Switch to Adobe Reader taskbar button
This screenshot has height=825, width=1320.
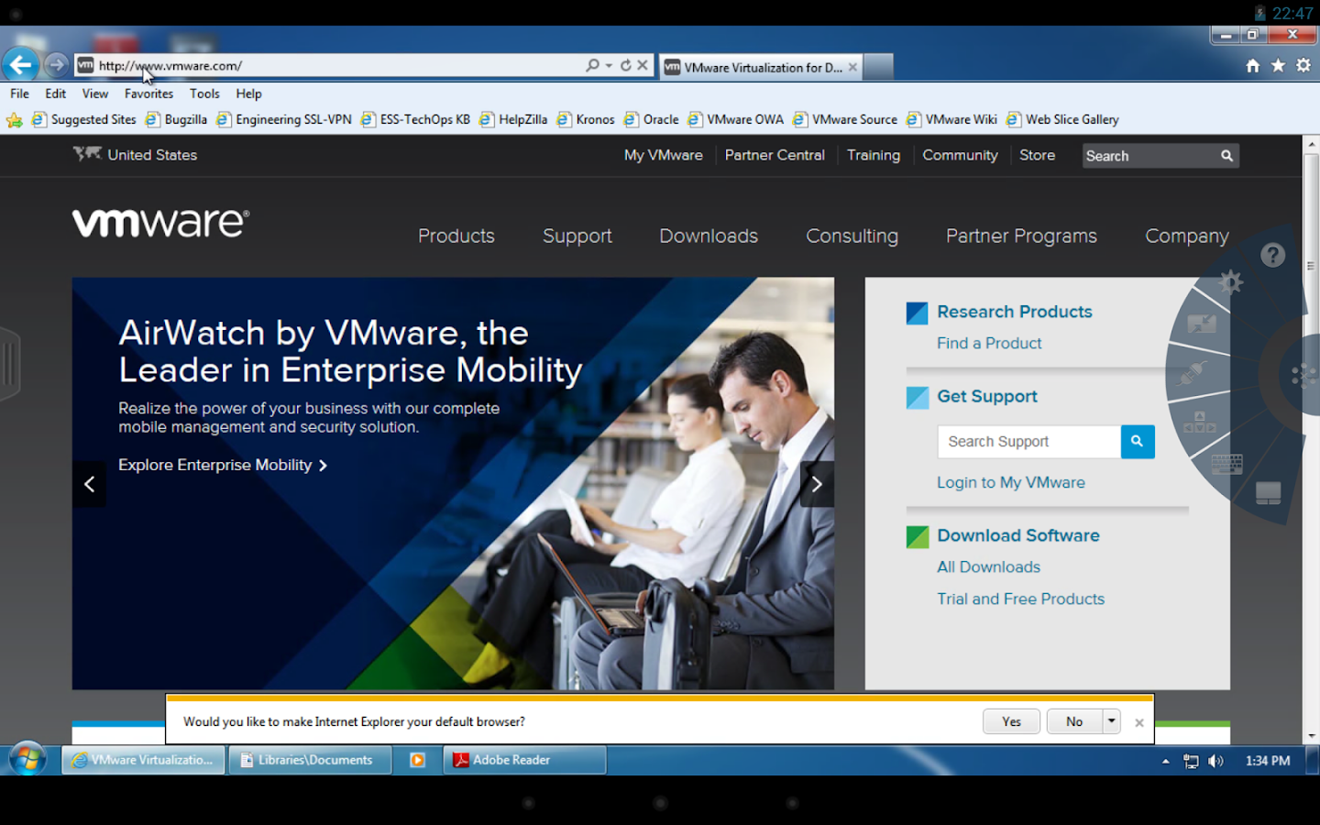(x=524, y=760)
